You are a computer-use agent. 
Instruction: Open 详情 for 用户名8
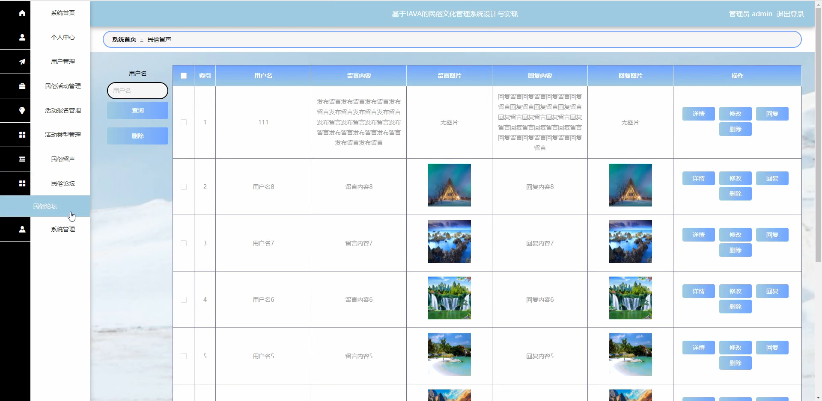click(x=699, y=178)
